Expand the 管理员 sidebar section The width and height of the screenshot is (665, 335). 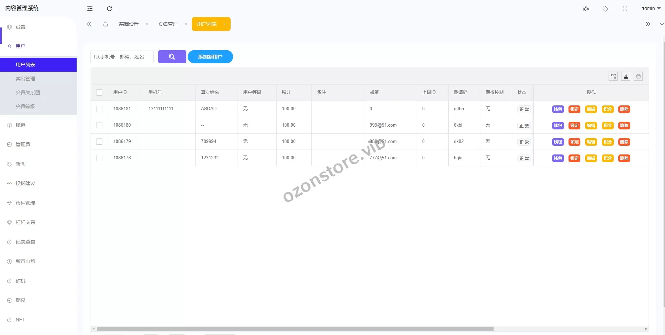click(x=23, y=144)
